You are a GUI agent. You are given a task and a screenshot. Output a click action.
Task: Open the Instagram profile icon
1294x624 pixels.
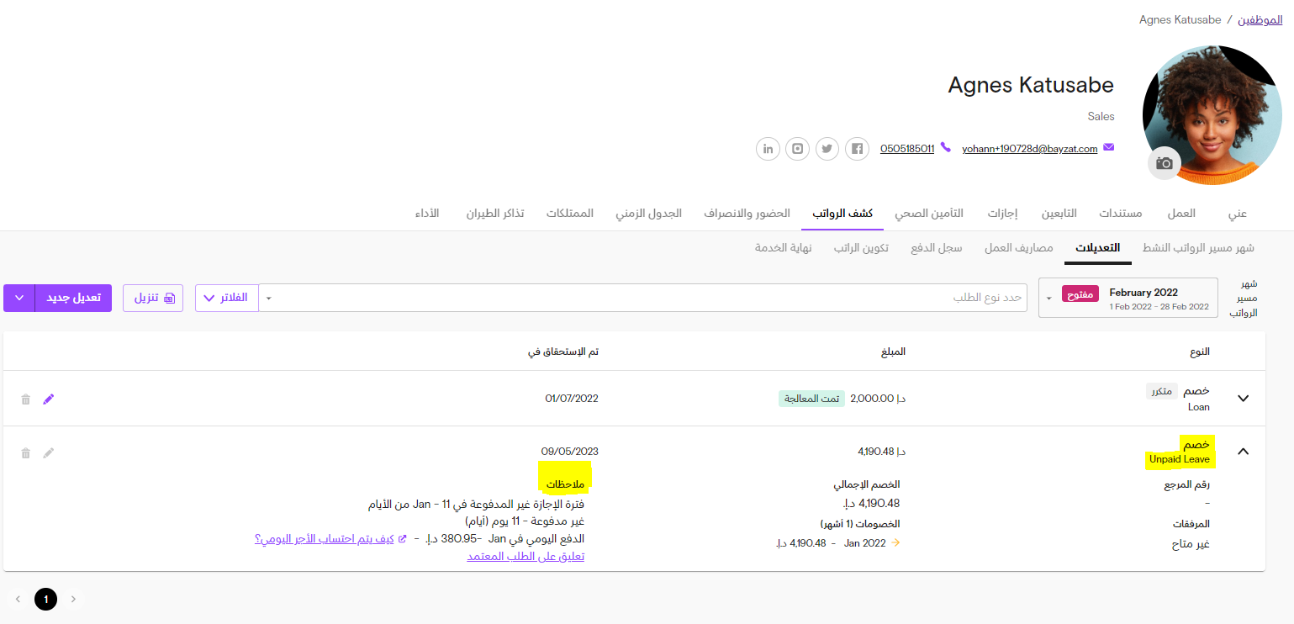[798, 149]
